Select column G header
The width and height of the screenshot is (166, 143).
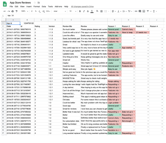(114, 20)
